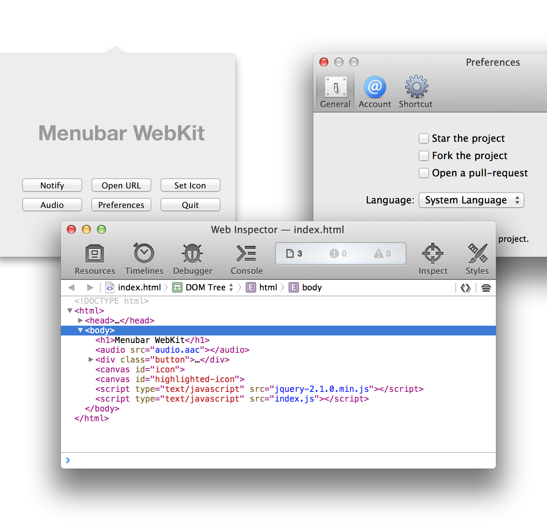The image size is (547, 522).
Task: Select the Account tab in Preferences
Action: pos(374,90)
